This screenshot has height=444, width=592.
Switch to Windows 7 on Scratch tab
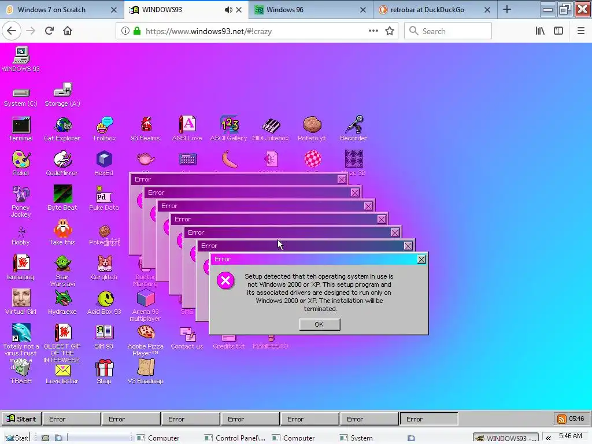click(x=62, y=10)
